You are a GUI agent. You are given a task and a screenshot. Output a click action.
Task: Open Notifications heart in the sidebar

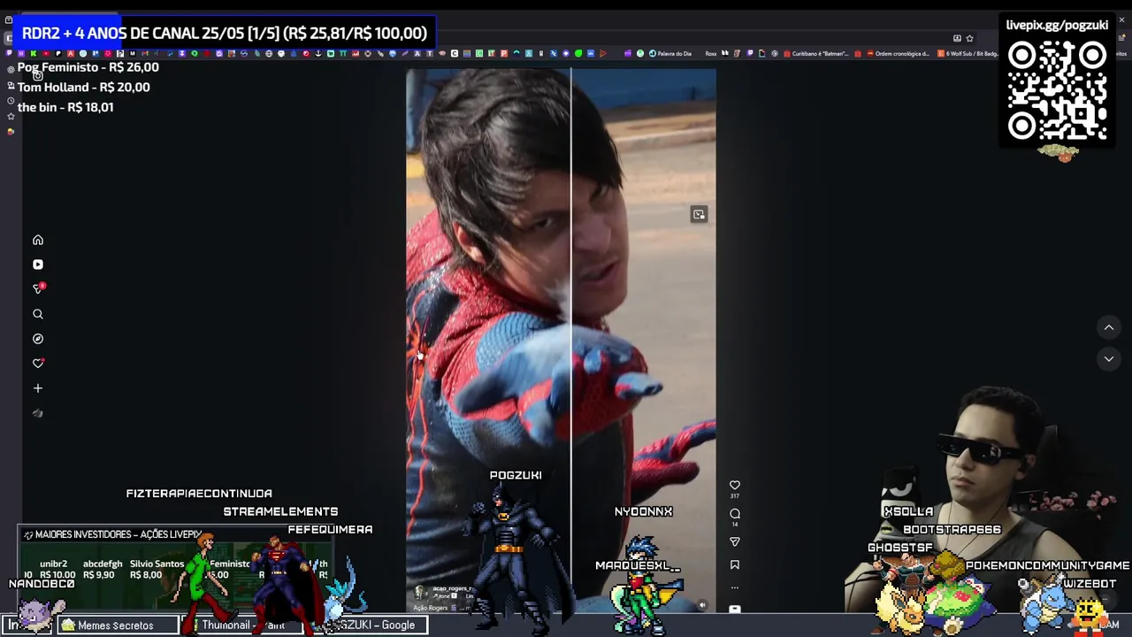(38, 363)
